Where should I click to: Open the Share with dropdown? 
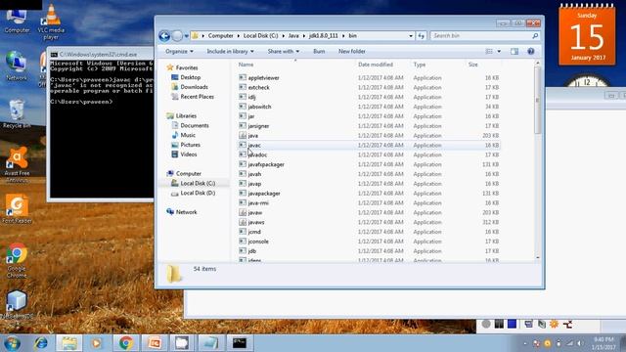point(283,51)
